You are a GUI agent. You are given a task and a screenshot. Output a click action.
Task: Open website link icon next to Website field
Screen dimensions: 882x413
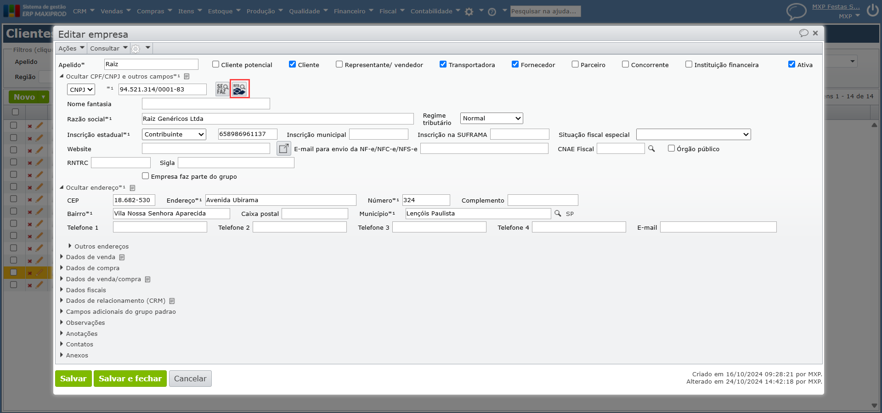tap(284, 148)
